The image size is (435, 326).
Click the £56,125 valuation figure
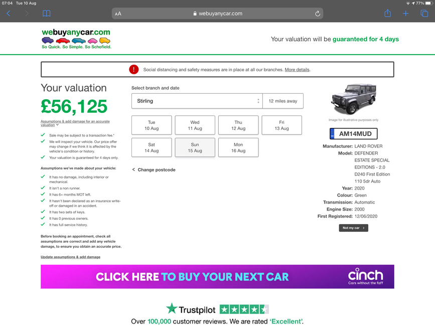[74, 106]
